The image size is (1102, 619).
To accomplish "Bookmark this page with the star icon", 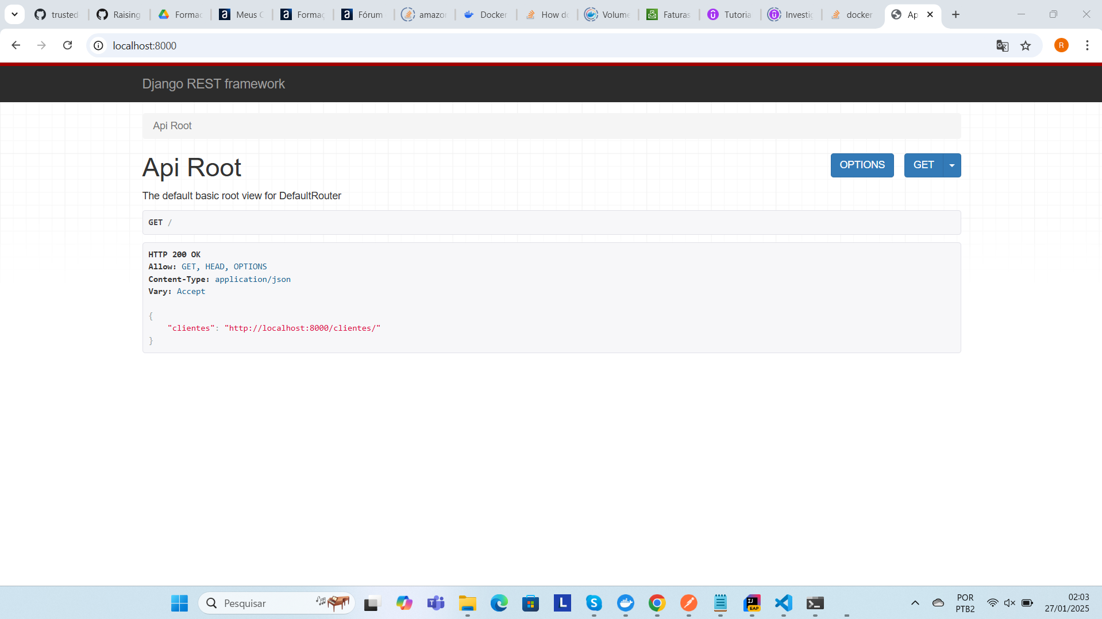I will pyautogui.click(x=1026, y=45).
